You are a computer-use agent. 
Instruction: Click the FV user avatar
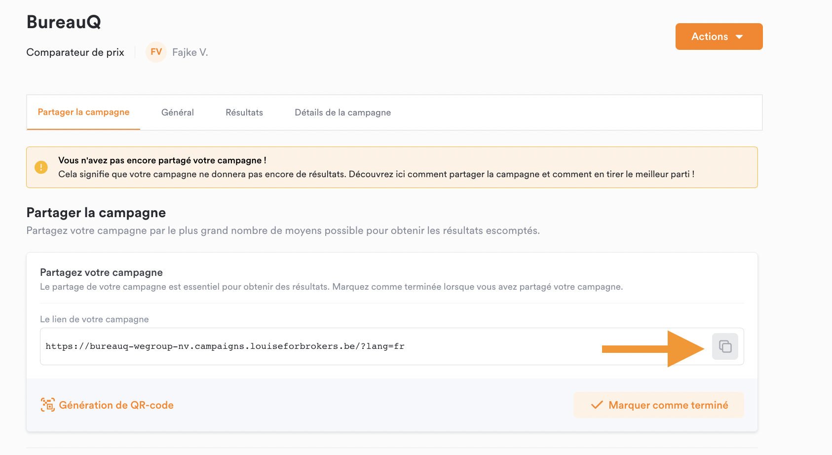156,52
